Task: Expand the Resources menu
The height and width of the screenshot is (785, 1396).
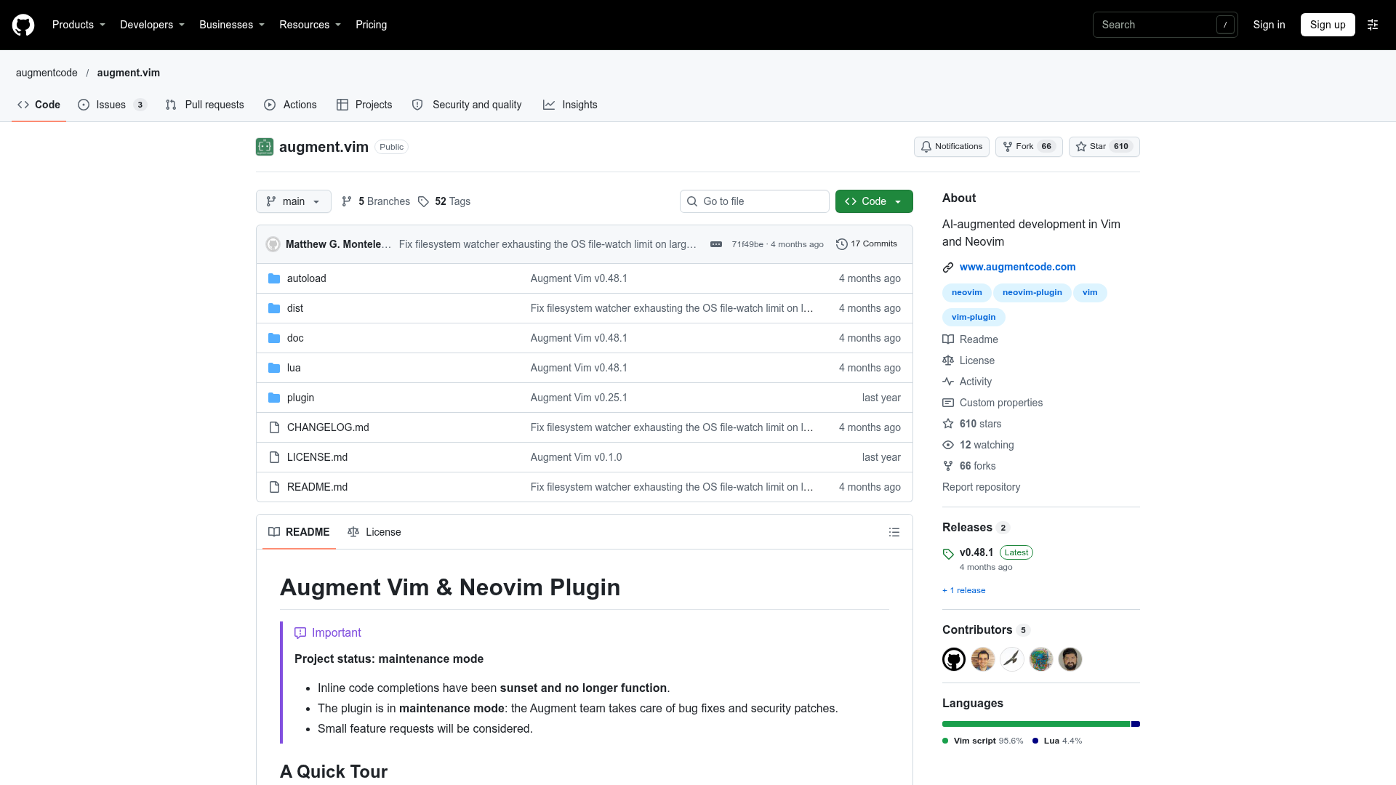Action: click(310, 25)
